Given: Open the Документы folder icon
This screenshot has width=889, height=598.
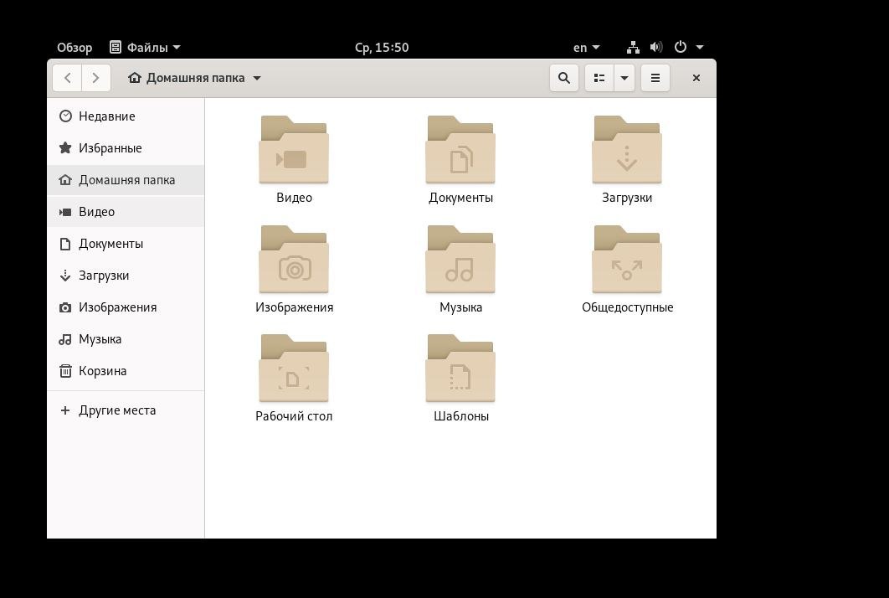Looking at the screenshot, I should 460,150.
